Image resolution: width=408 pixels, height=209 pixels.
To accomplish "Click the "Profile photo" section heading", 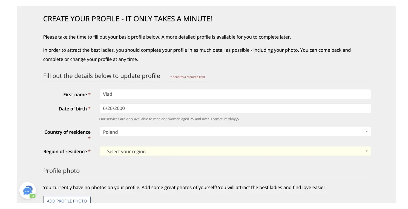I will (x=61, y=171).
